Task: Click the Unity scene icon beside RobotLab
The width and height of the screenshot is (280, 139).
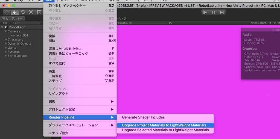Action: [6, 27]
